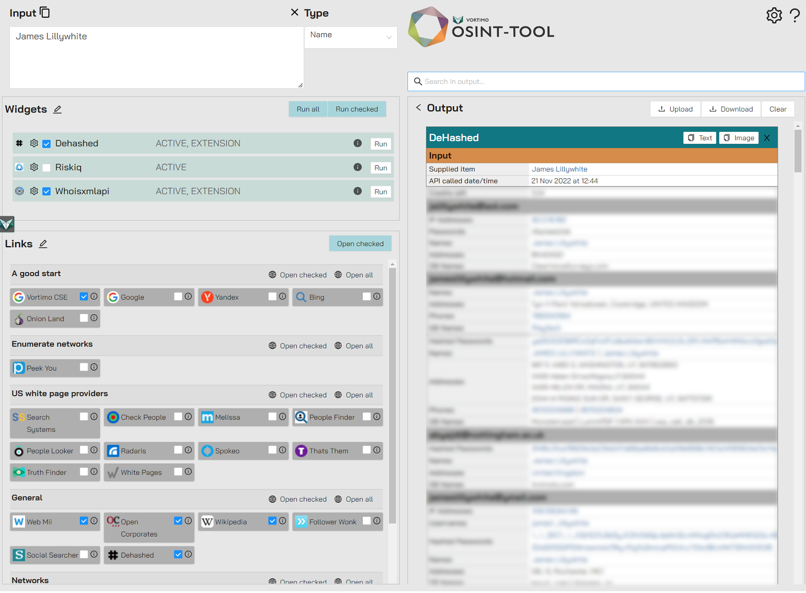Viewport: 806px width, 593px height.
Task: Clear input with the X next to Type
Action: [x=295, y=13]
